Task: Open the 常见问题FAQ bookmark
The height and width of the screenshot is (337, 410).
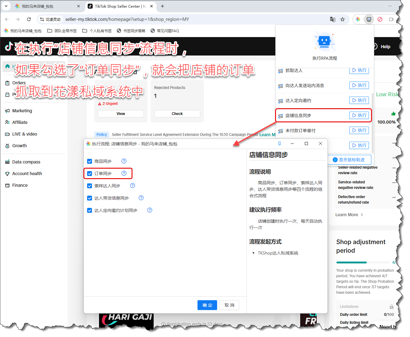Action: (x=165, y=31)
